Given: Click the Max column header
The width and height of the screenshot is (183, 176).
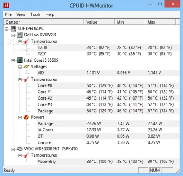Looking at the screenshot, I should pos(161,22).
